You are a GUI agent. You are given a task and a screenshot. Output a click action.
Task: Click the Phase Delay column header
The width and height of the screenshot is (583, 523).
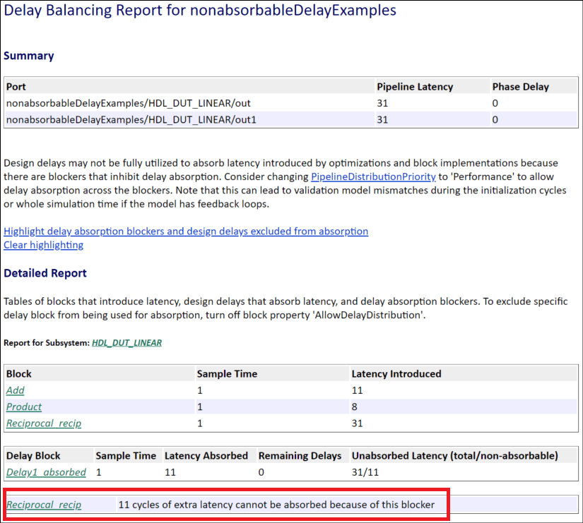[520, 87]
